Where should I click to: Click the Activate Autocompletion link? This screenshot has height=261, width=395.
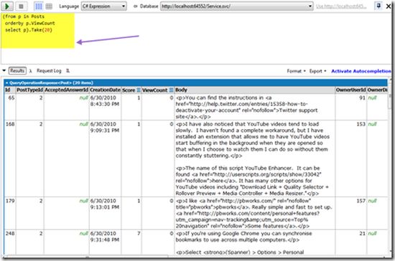(361, 71)
